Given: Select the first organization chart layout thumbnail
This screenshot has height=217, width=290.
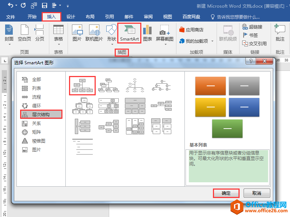Looking at the screenshot, I should click(x=82, y=85).
